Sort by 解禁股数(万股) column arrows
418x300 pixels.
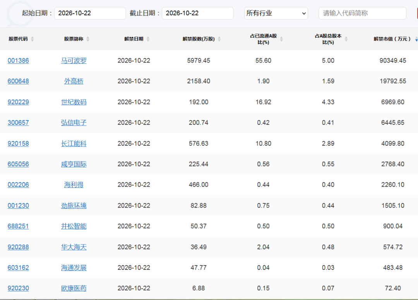[219, 39]
